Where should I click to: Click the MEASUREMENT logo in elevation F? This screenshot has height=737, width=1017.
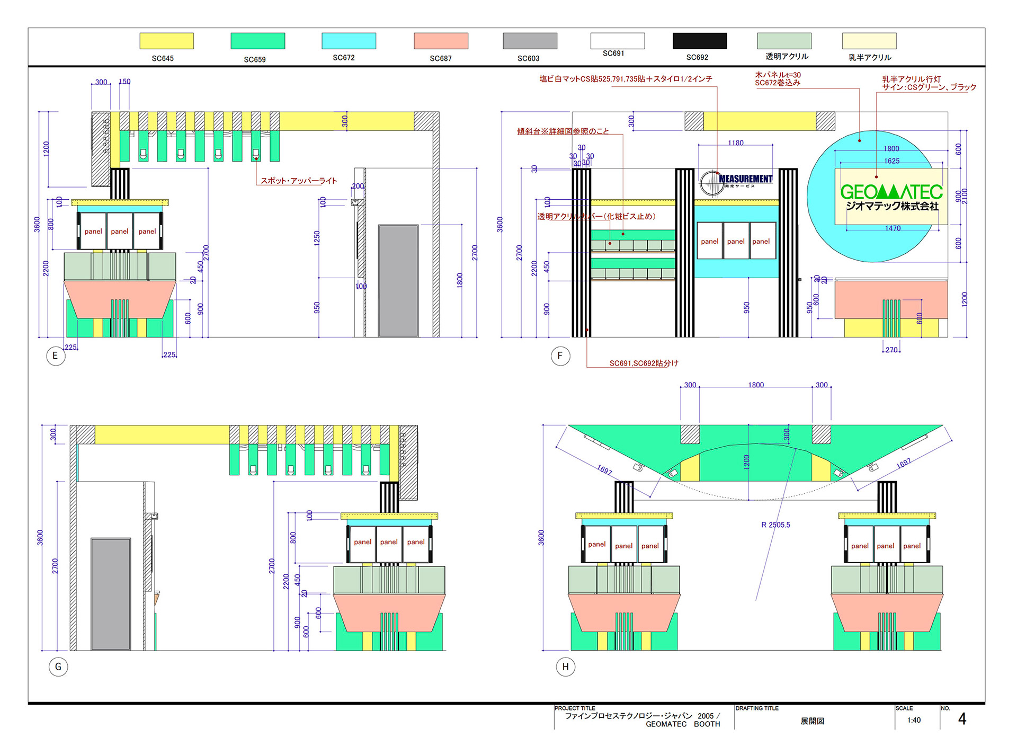[x=736, y=182]
